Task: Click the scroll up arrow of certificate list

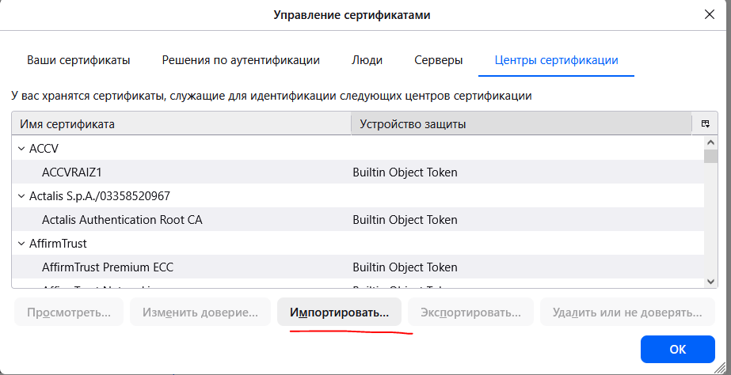Action: tap(710, 142)
